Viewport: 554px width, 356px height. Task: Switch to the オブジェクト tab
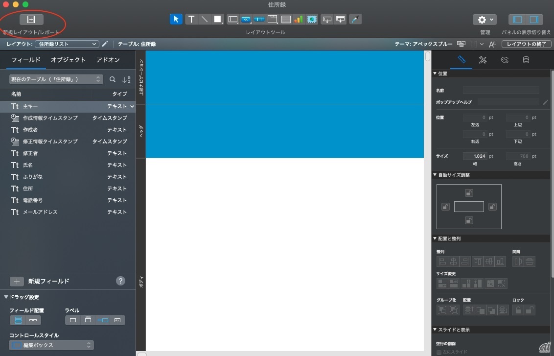[68, 60]
